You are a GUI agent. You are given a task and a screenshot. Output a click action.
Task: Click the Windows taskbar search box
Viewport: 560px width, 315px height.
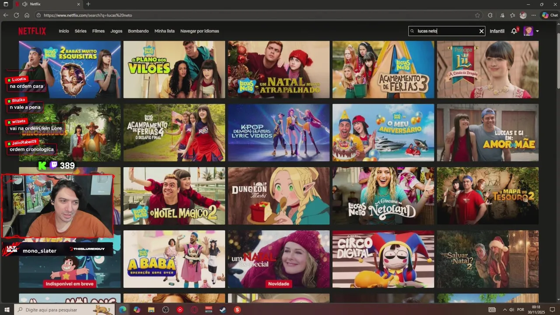coord(63,310)
